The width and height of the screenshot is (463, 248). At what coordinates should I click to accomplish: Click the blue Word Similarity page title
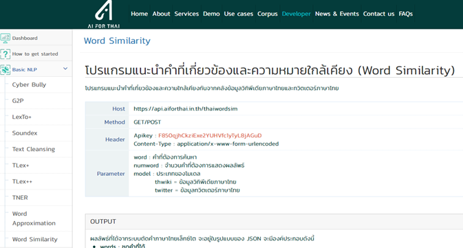[117, 41]
